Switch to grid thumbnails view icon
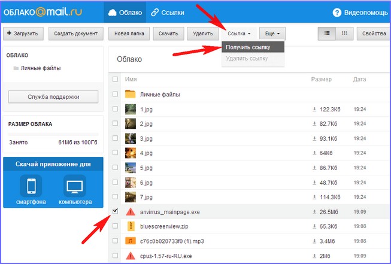 (345, 34)
